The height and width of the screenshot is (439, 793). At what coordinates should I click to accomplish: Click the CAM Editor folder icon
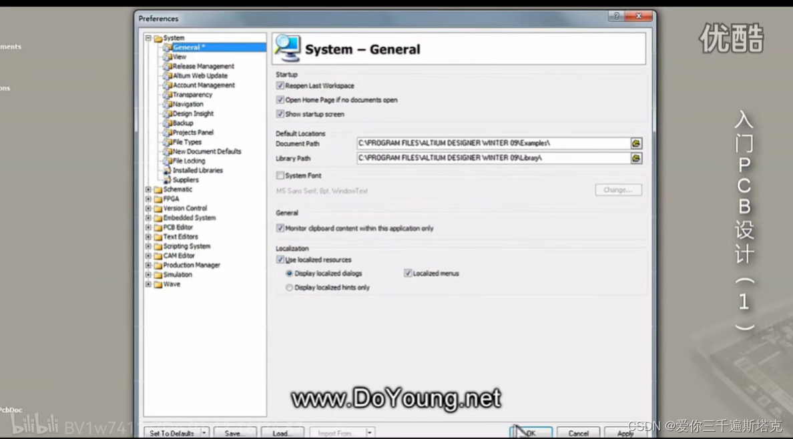click(x=158, y=256)
